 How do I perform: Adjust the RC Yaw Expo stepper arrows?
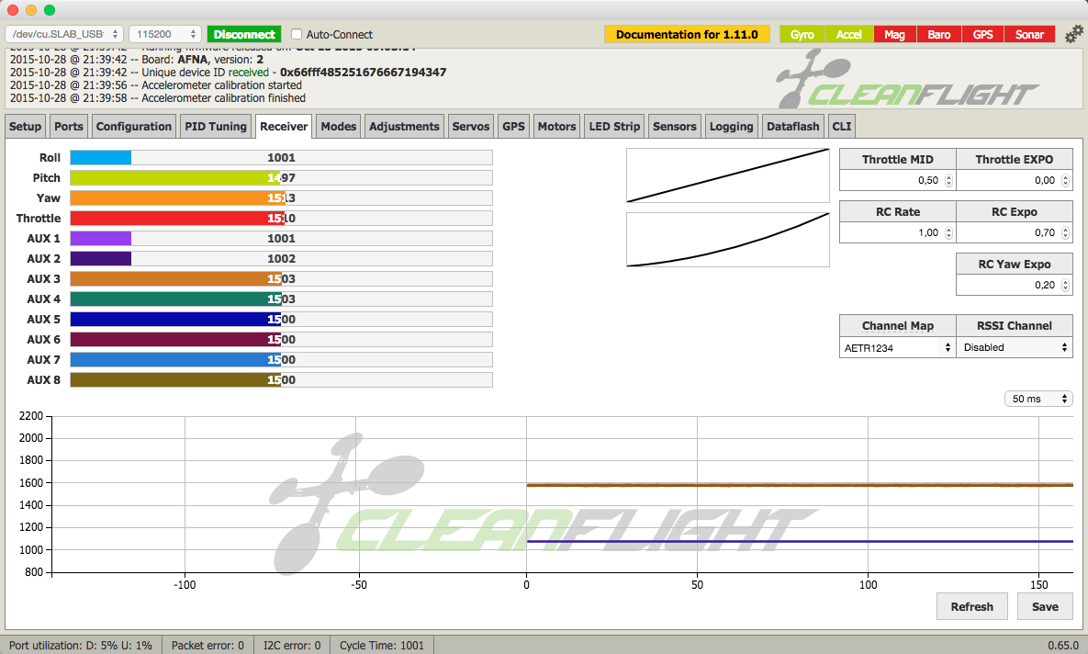(1065, 286)
